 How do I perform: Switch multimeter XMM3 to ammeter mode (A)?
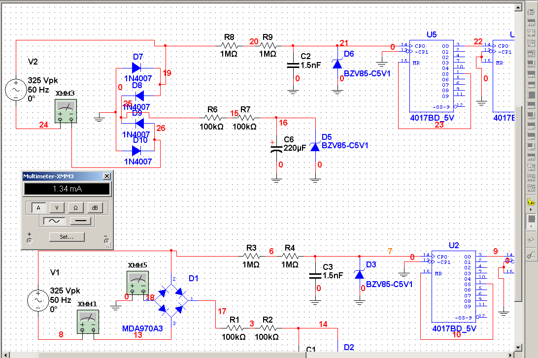(x=38, y=207)
